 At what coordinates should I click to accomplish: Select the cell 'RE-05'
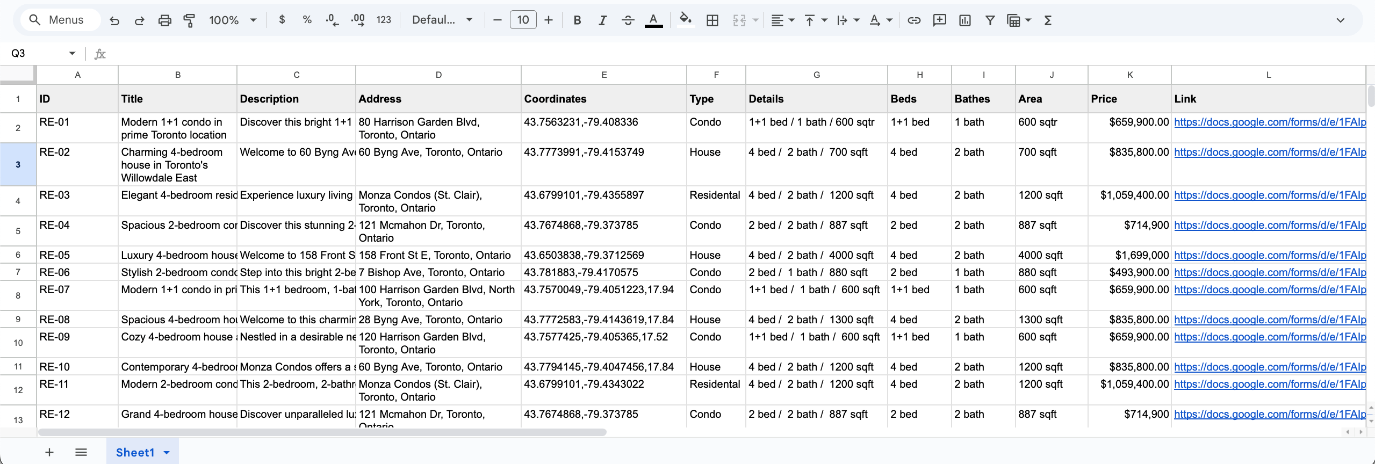coord(77,255)
